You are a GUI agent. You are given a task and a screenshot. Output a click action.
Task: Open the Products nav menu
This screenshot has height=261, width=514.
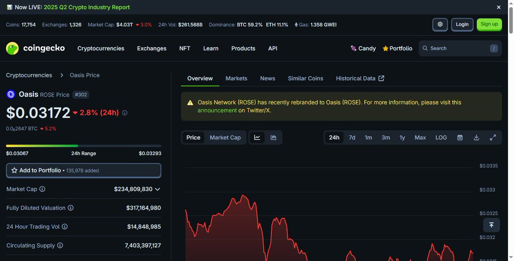243,48
